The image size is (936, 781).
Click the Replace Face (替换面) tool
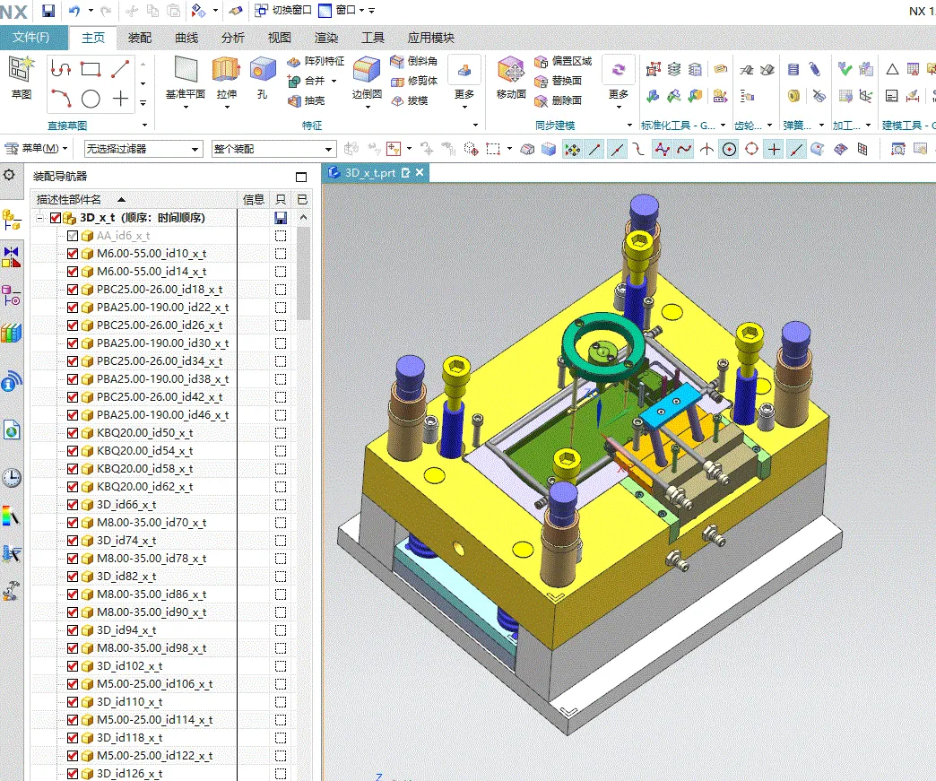tap(559, 81)
